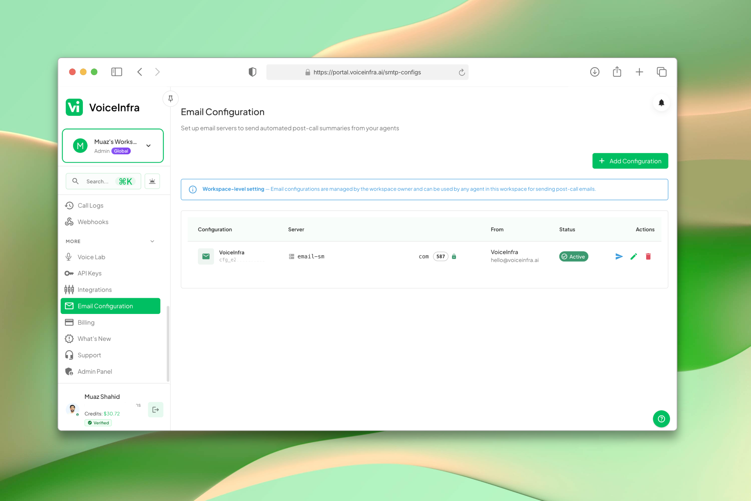Click the Credits $30.72 amount
The height and width of the screenshot is (501, 751).
coord(111,414)
